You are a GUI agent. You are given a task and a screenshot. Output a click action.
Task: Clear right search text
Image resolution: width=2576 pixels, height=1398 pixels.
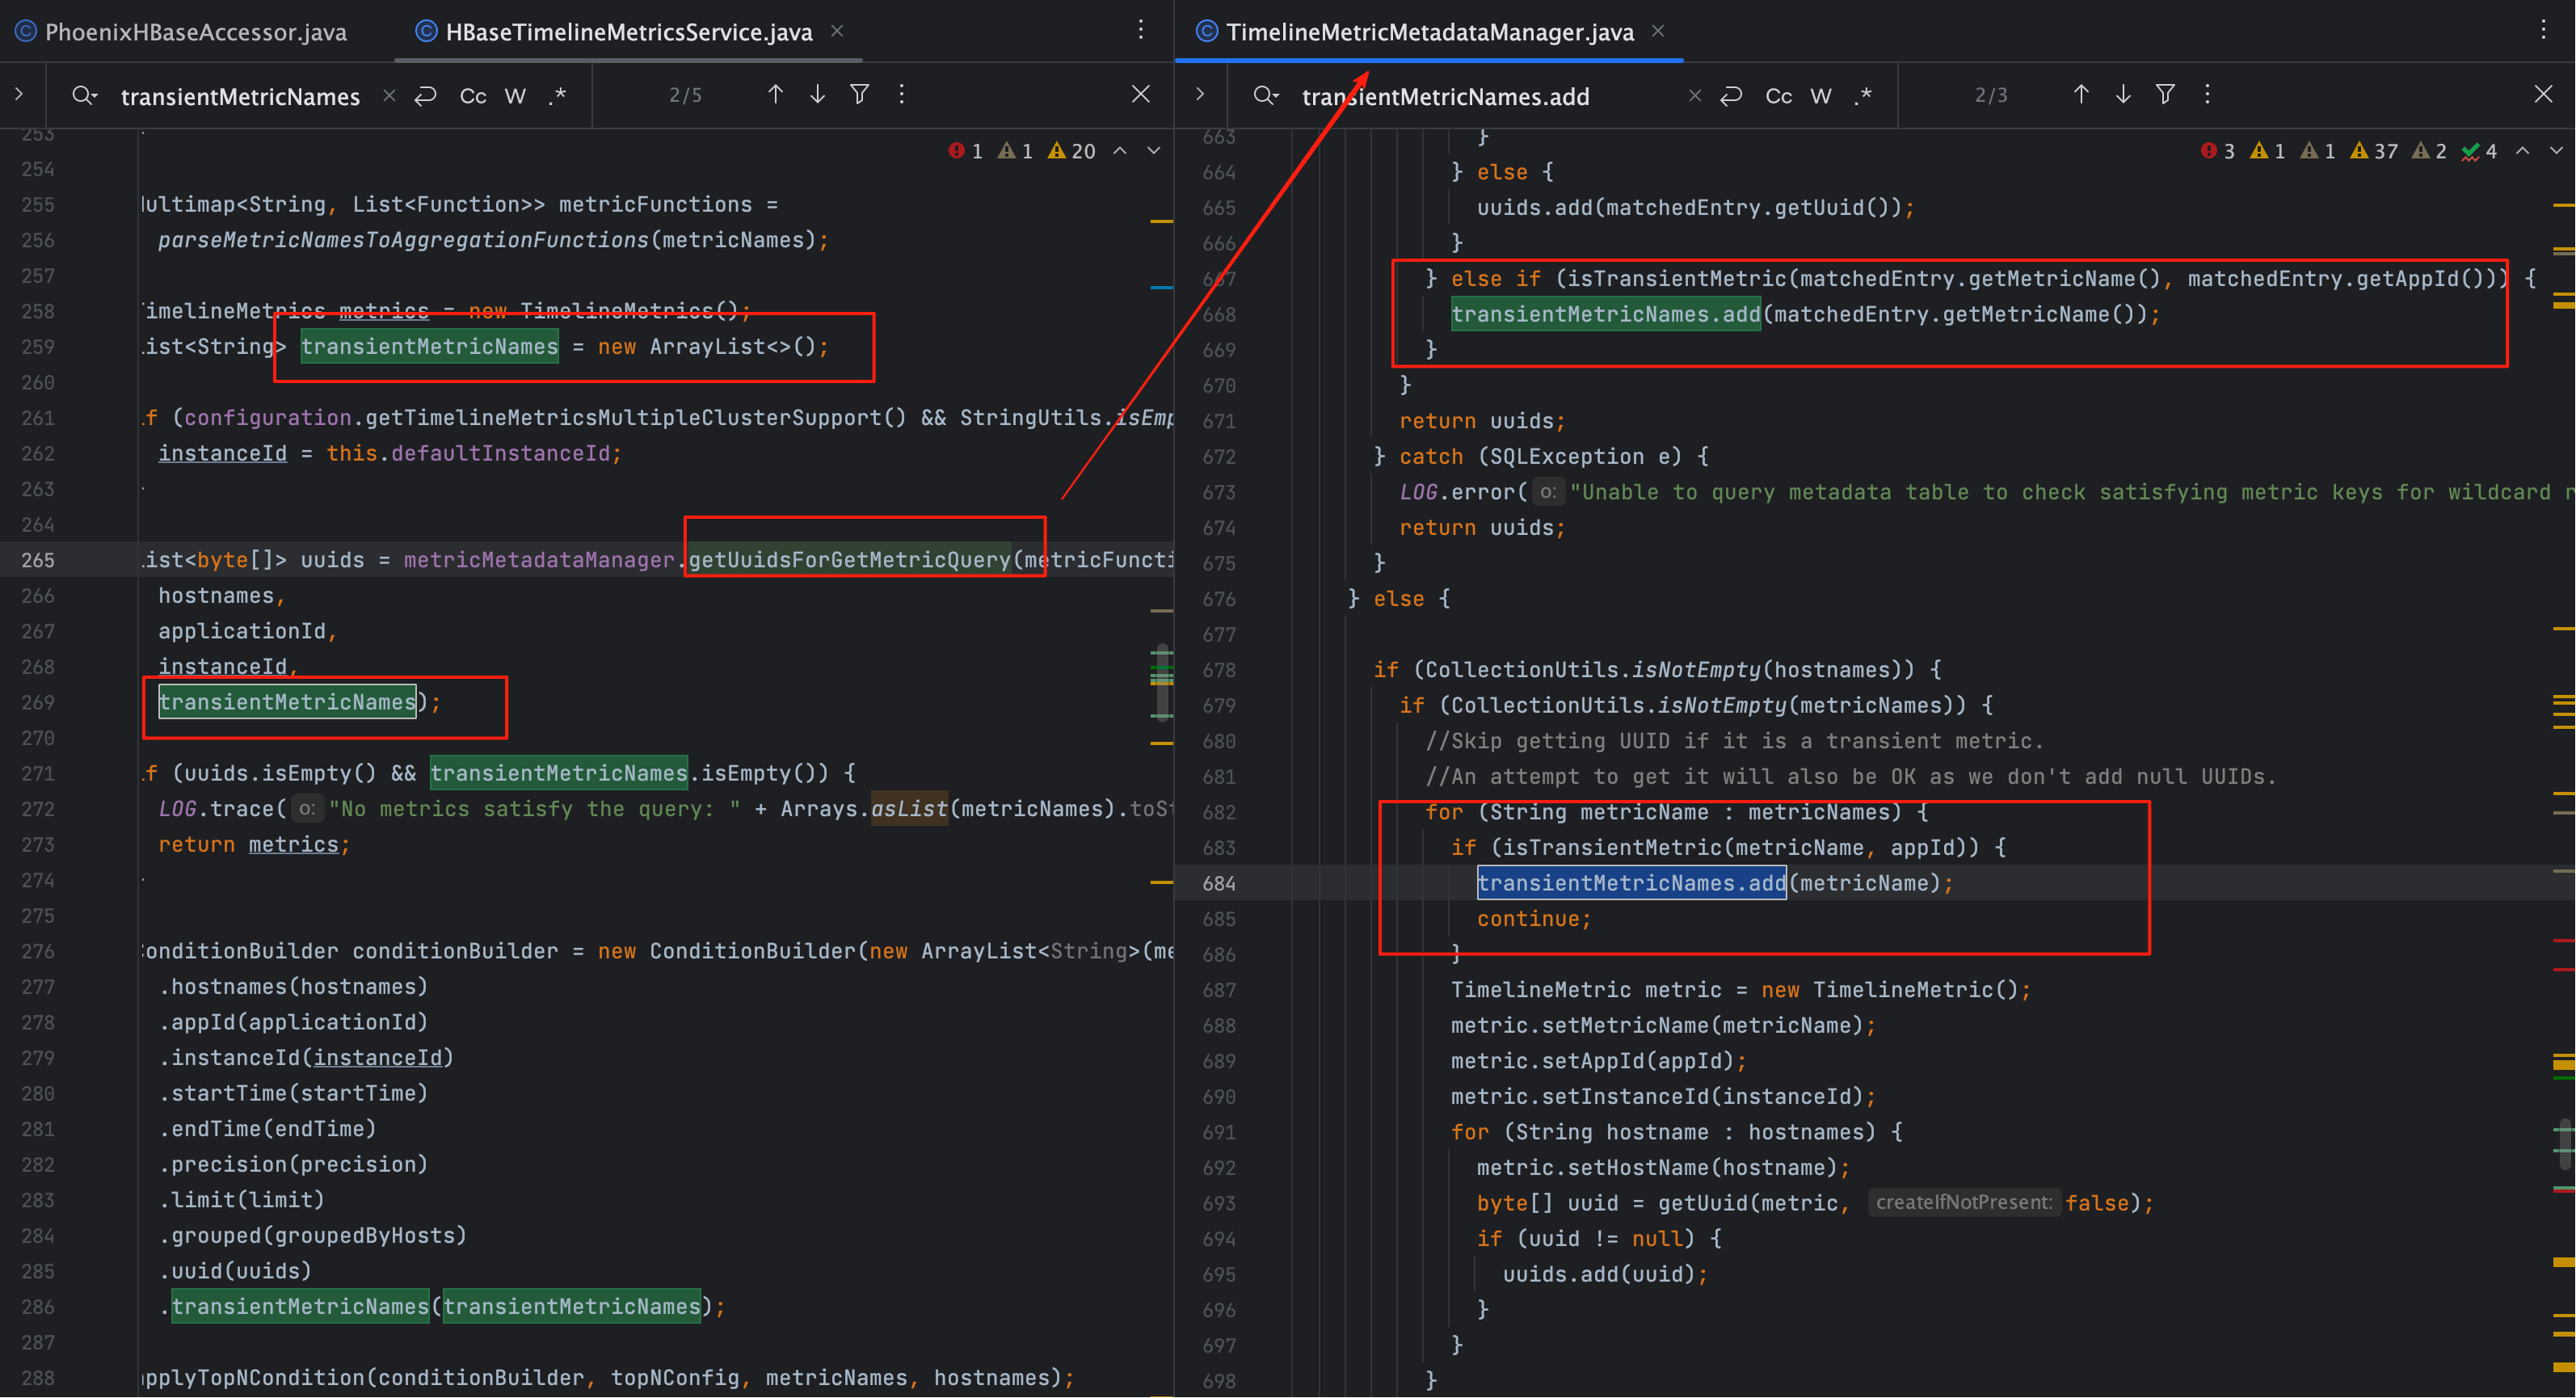(1694, 95)
